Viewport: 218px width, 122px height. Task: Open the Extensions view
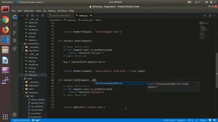point(14,48)
